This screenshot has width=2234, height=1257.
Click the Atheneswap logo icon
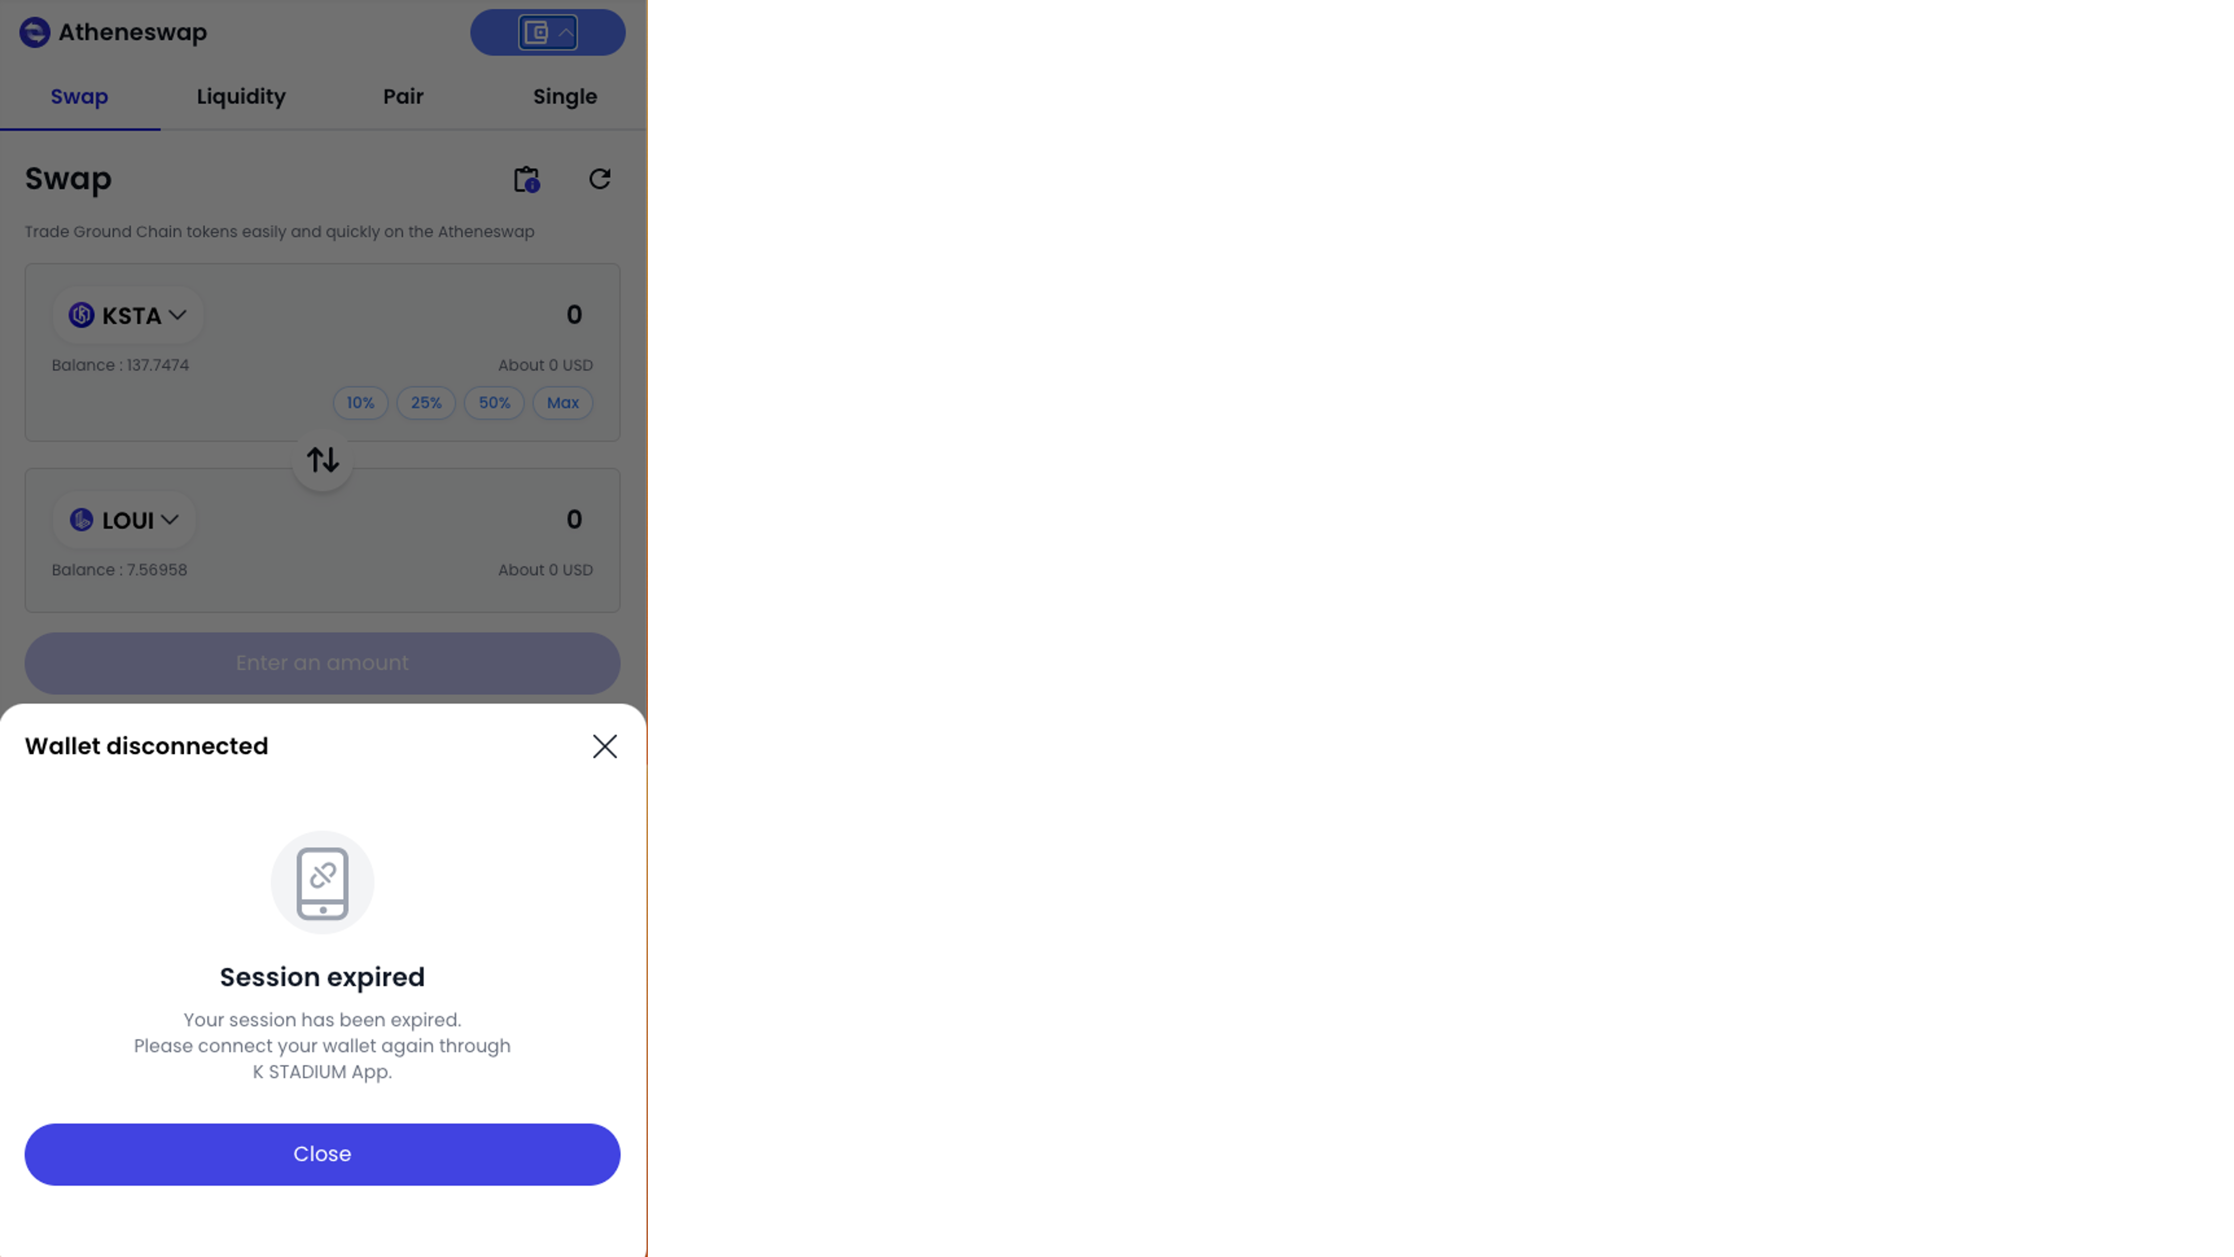click(35, 33)
